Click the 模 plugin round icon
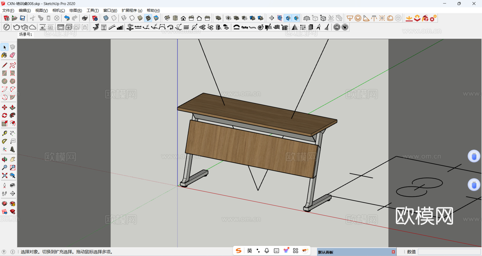The height and width of the screenshot is (256, 482). [337, 27]
